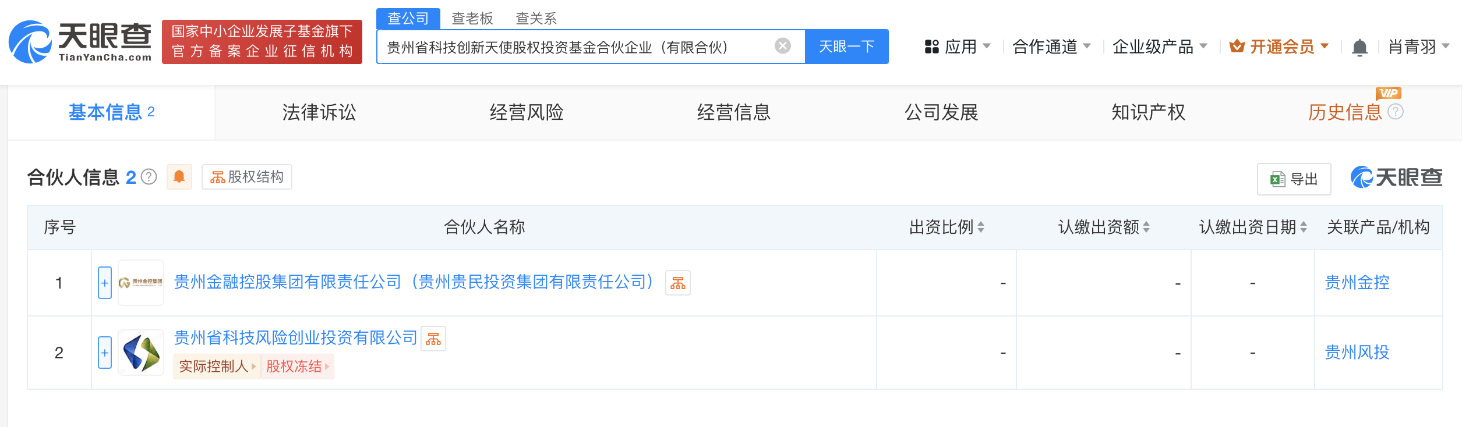Click the 天眼查 home logo
Screen dimensions: 1462x427
(80, 42)
